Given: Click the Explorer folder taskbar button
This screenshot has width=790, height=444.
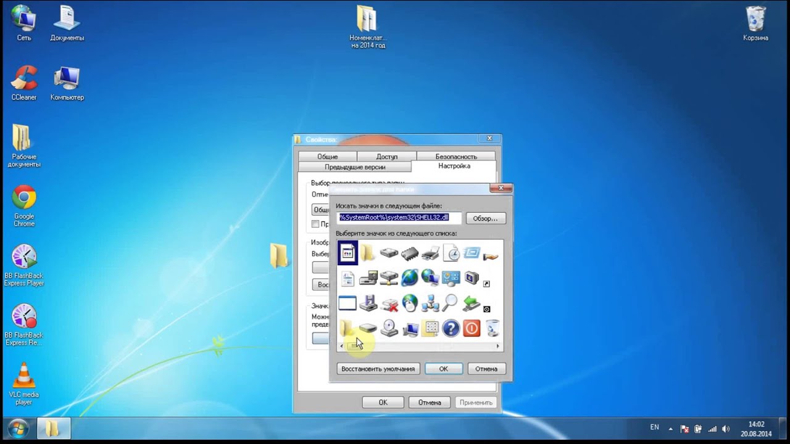Looking at the screenshot, I should click(x=53, y=428).
